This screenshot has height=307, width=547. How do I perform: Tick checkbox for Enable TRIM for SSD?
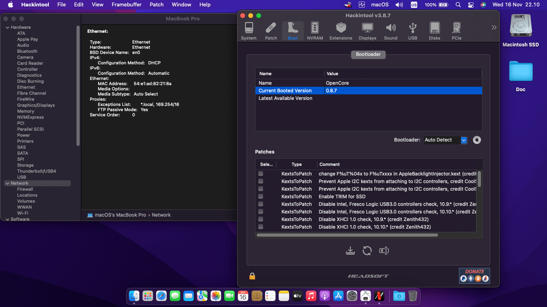coord(261,196)
